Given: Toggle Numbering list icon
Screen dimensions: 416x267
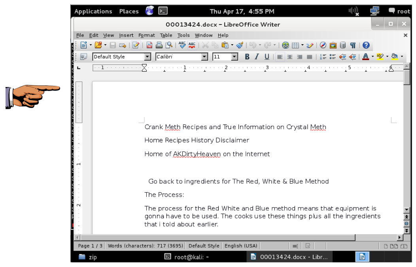Looking at the screenshot, I should (x=323, y=57).
